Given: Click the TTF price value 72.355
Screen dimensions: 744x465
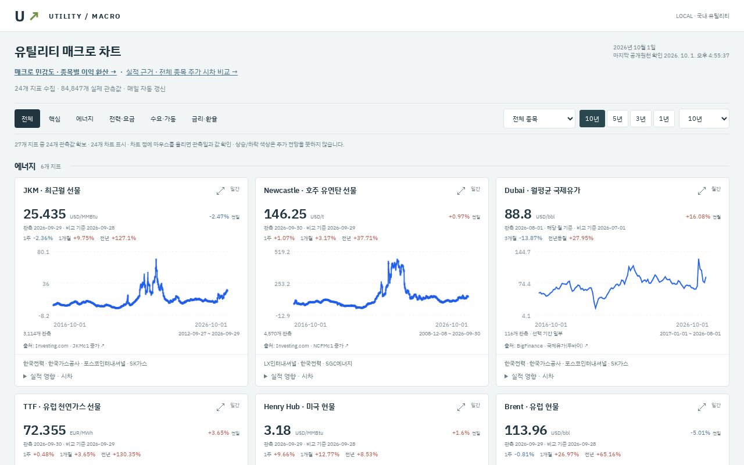Looking at the screenshot, I should point(45,430).
